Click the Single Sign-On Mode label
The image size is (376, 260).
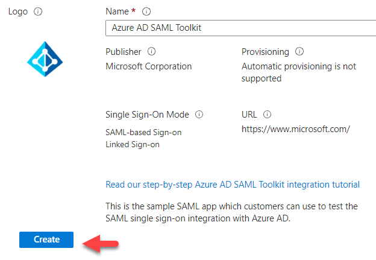point(147,115)
